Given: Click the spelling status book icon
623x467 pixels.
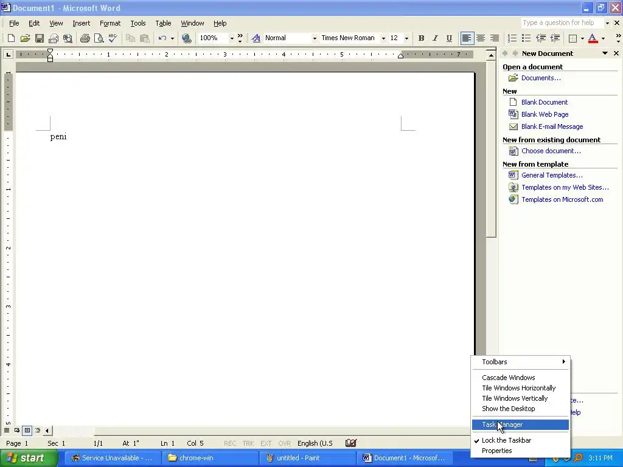Looking at the screenshot, I should tap(351, 443).
